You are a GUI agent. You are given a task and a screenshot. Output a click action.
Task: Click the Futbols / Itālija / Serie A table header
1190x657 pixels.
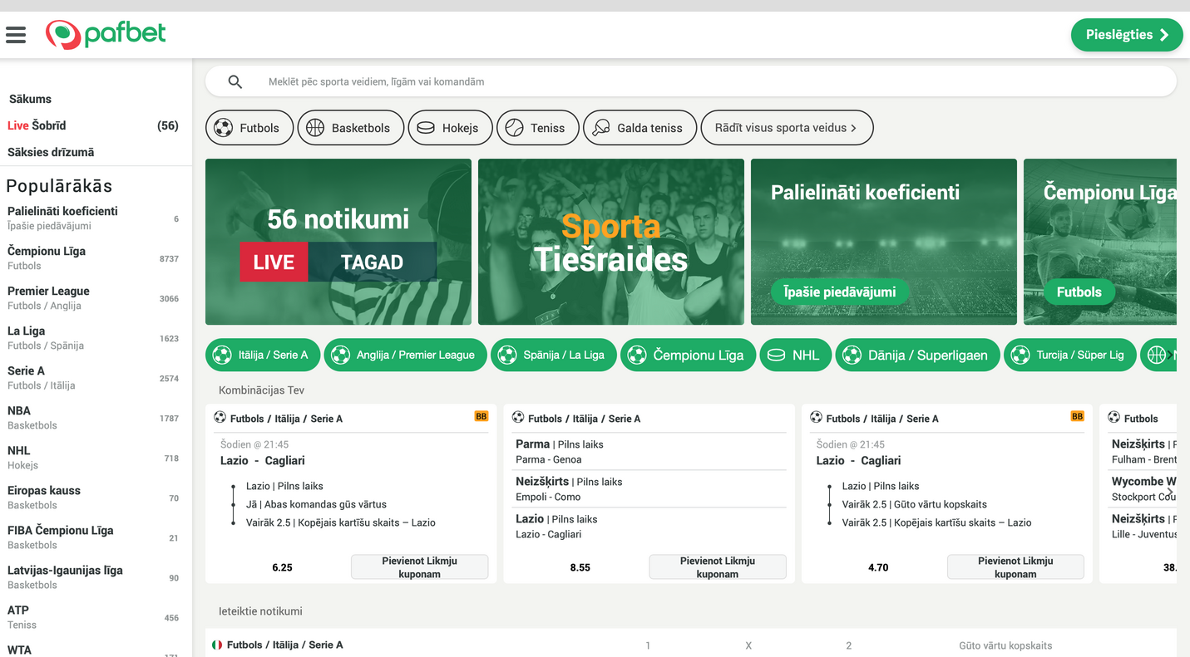(x=285, y=645)
